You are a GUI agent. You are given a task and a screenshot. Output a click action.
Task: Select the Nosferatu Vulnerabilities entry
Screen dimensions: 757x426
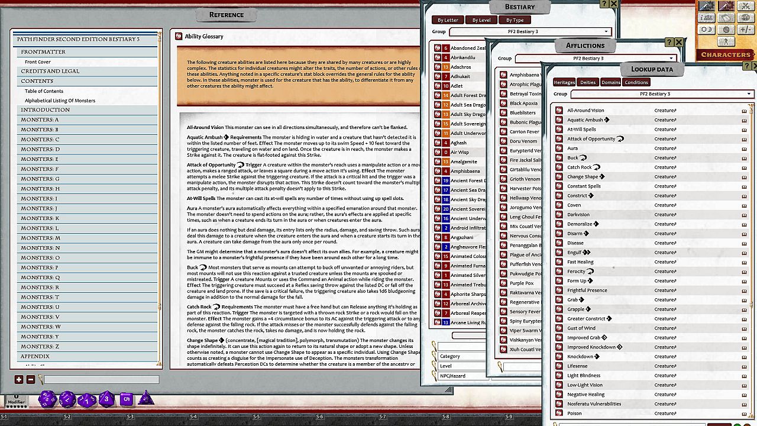pyautogui.click(x=594, y=404)
